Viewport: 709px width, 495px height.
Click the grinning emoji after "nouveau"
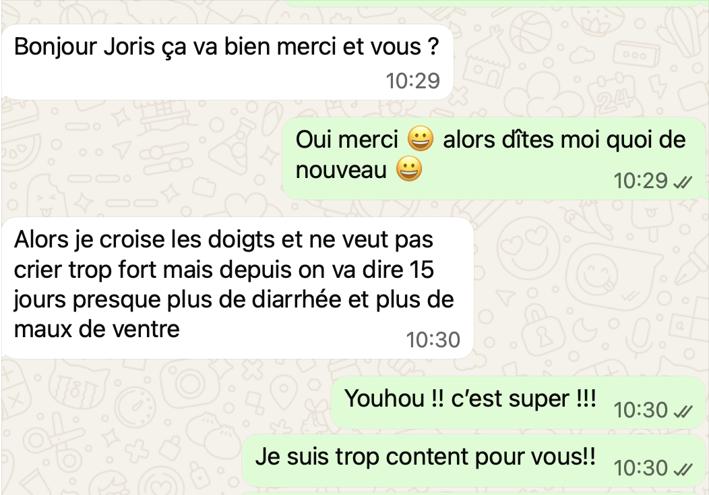(409, 169)
